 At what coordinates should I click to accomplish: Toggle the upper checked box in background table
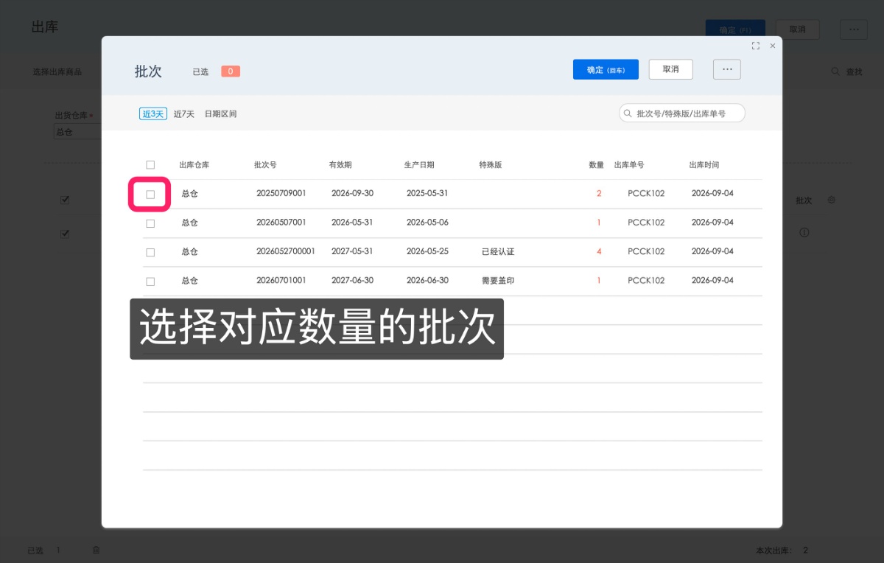(x=65, y=200)
